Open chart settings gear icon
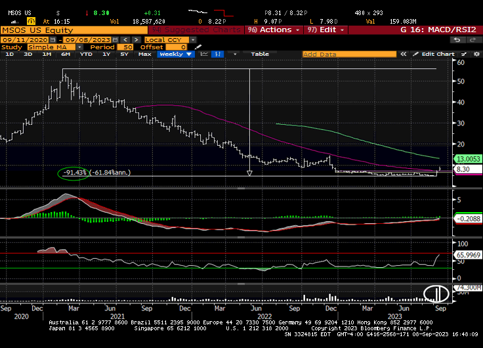 476,54
